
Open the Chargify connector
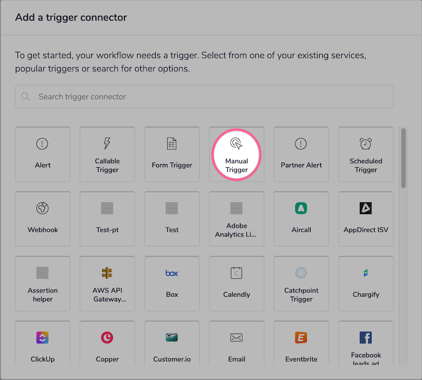tap(366, 283)
